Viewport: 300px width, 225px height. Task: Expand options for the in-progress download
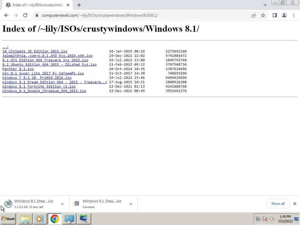(x=62, y=204)
